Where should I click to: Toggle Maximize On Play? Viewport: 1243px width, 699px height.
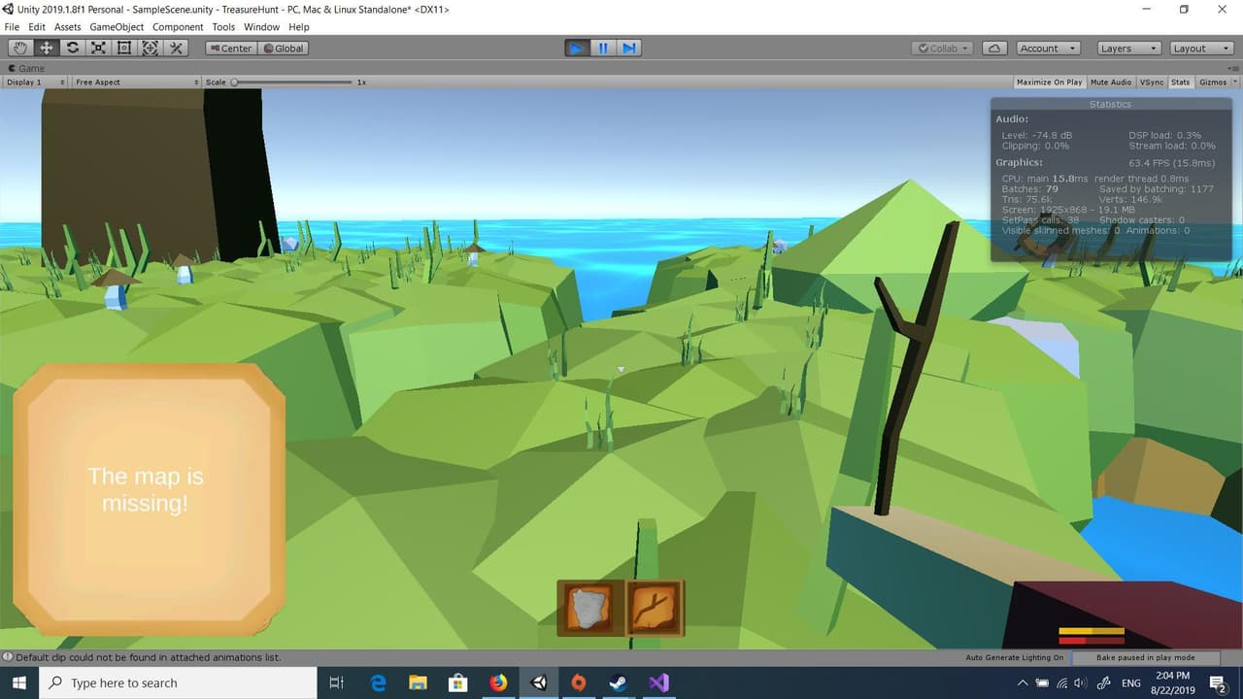click(x=1049, y=83)
